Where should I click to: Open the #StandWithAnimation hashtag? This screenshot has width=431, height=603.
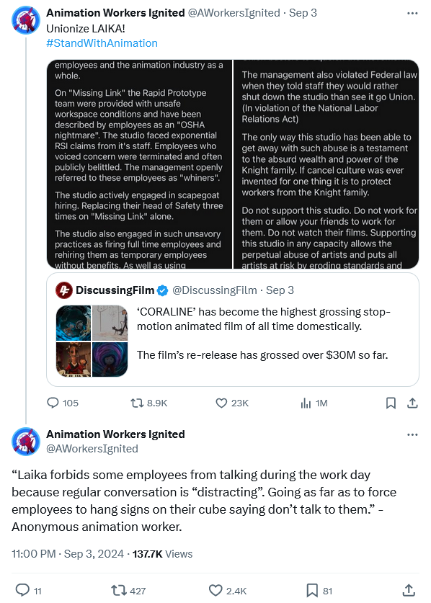102,43
